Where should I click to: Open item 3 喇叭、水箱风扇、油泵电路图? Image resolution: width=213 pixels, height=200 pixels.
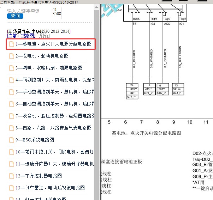[49, 68]
